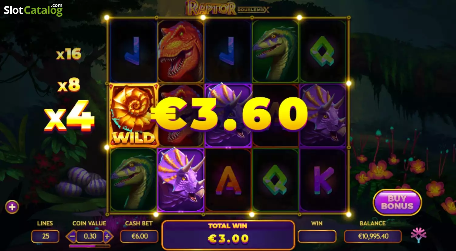Click the orange T-Rex symbol in top row

[181, 51]
